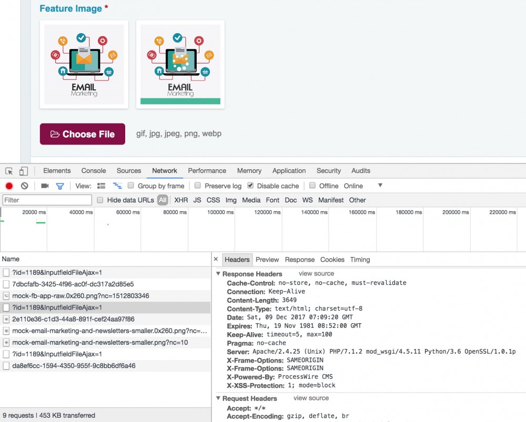The image size is (526, 422).
Task: Click the Filter text input field
Action: 47,200
